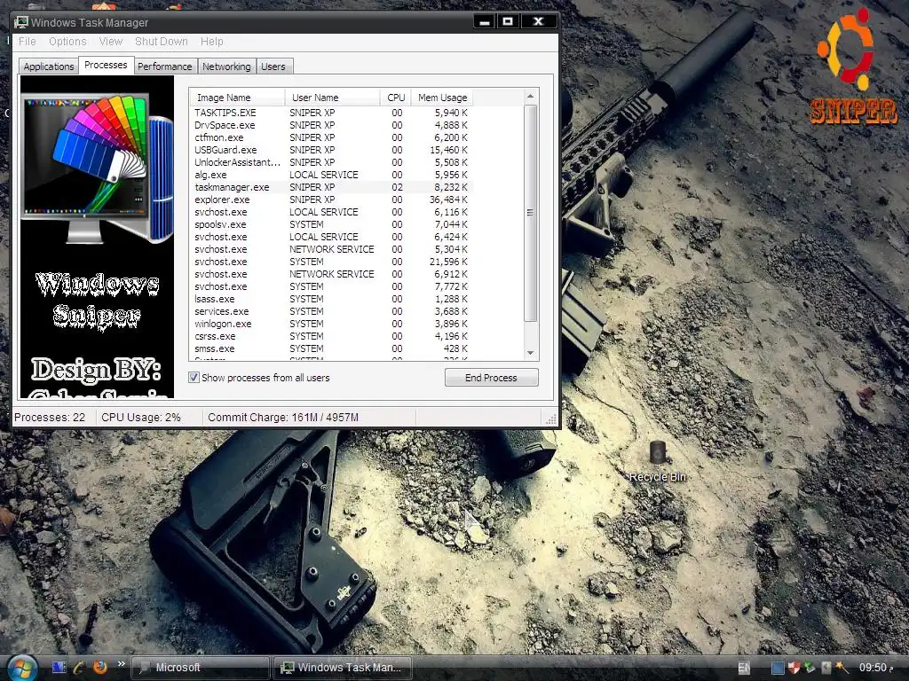Expand hidden quick launch items chevron
909x681 pixels.
coord(121,663)
